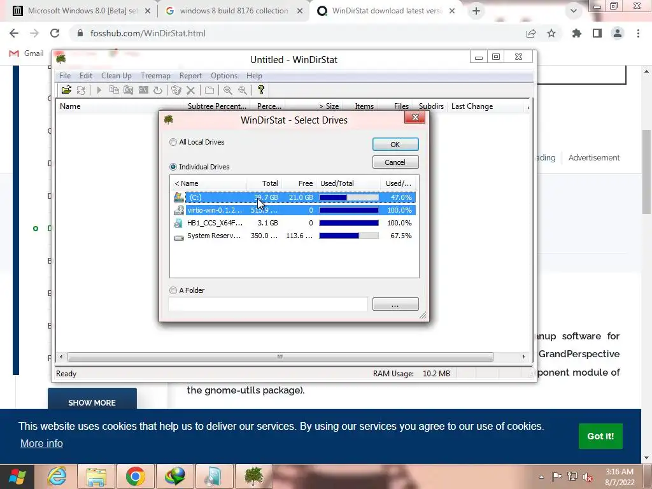Click the Chrome back arrow
This screenshot has height=489, width=652.
pyautogui.click(x=14, y=33)
